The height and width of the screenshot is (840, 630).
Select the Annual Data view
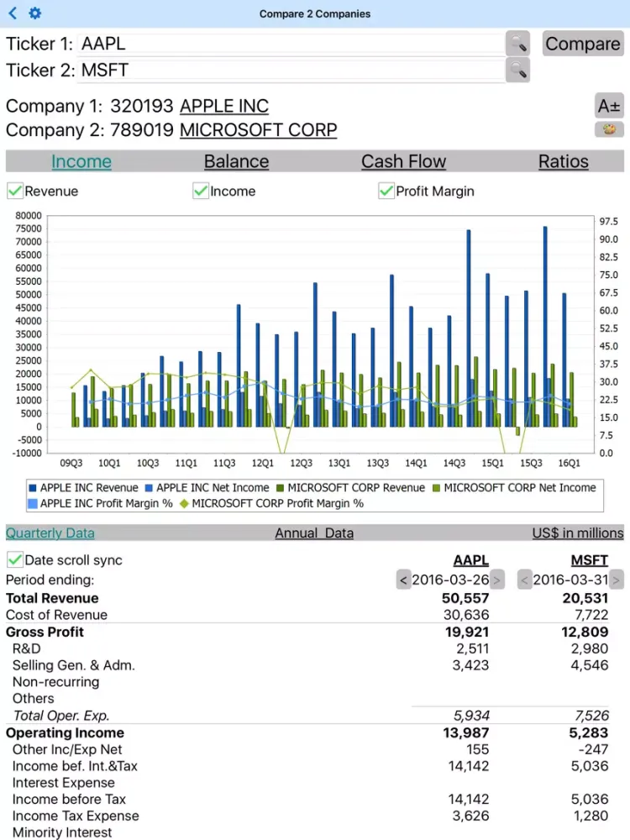314,533
